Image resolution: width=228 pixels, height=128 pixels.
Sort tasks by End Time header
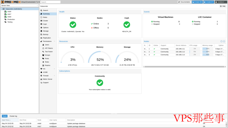point(27,120)
